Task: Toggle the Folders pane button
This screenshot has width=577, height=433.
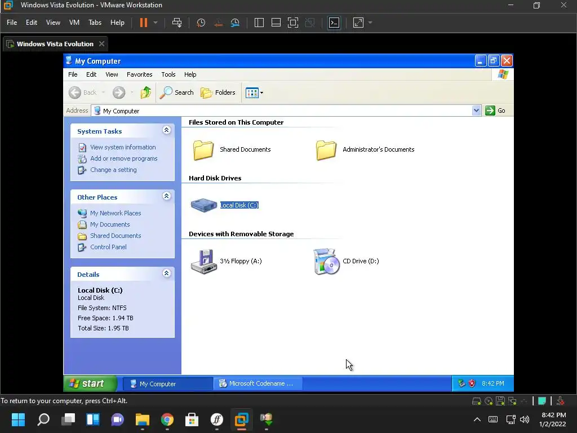Action: point(218,92)
